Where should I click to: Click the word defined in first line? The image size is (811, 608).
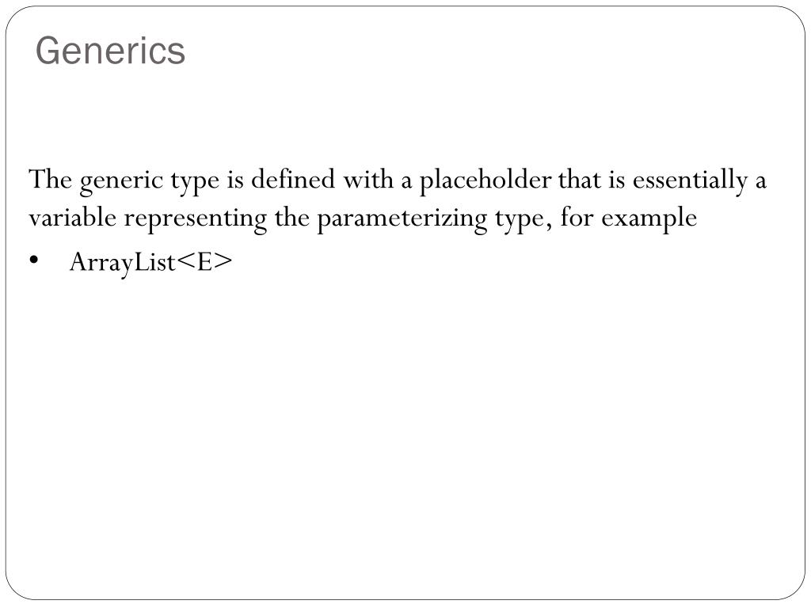click(293, 179)
